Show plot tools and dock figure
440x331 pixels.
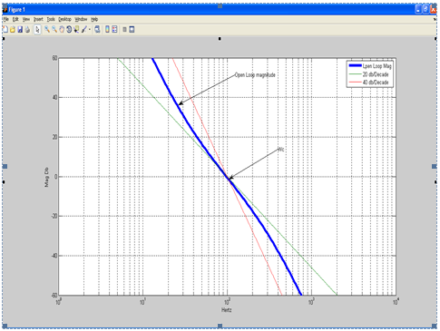(x=132, y=29)
